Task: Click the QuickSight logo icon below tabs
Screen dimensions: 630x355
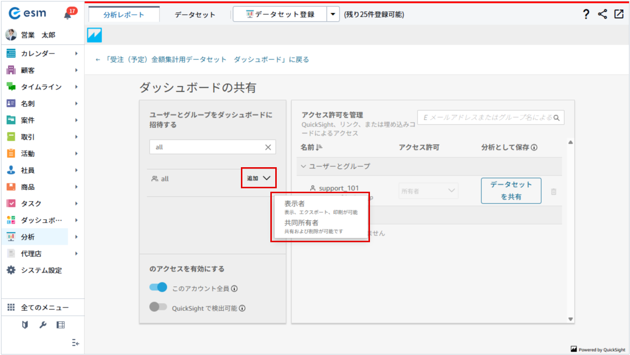Action: coord(94,35)
